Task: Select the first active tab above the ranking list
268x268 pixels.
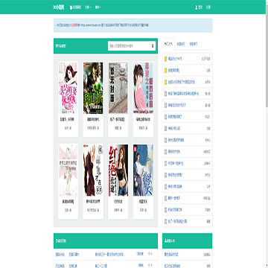Action: click(x=168, y=44)
